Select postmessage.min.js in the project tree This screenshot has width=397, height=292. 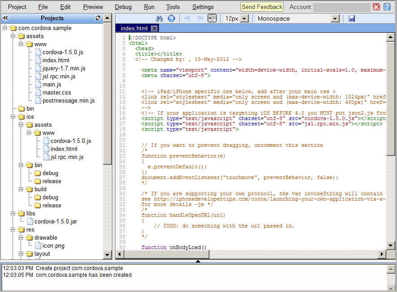pos(68,100)
